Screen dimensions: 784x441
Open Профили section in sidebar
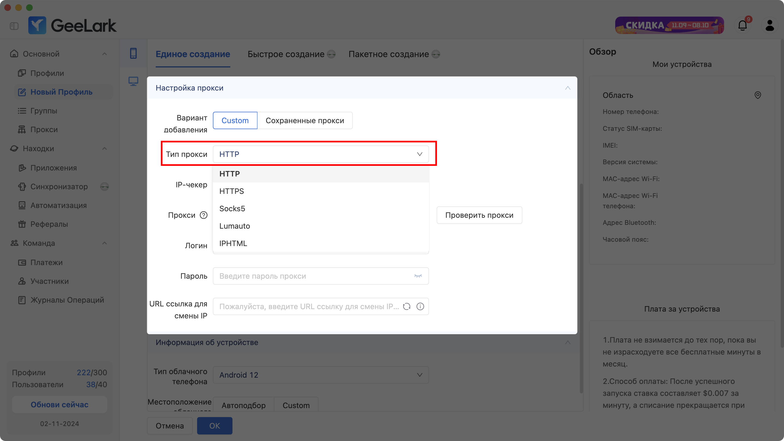click(47, 73)
